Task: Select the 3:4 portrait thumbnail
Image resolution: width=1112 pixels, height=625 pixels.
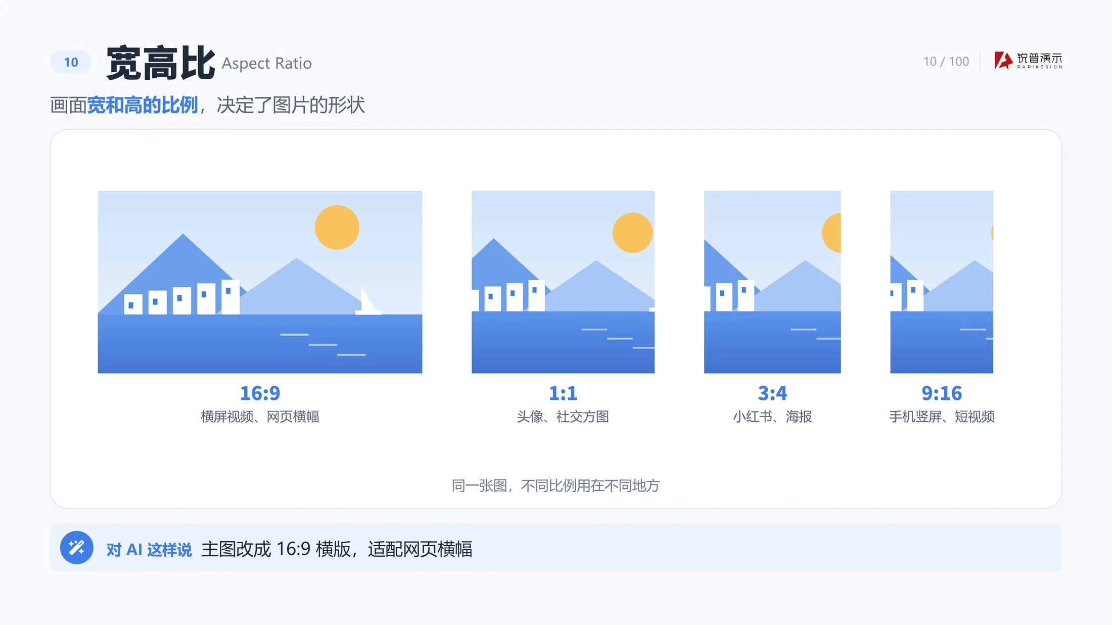Action: point(772,282)
